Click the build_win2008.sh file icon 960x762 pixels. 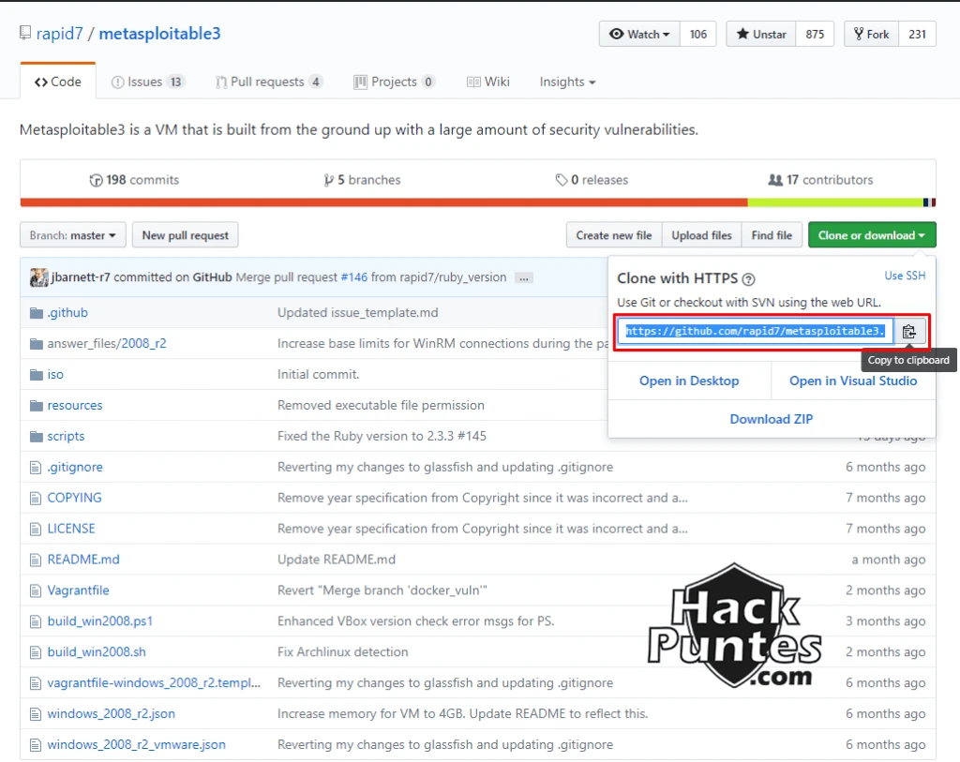click(x=36, y=652)
